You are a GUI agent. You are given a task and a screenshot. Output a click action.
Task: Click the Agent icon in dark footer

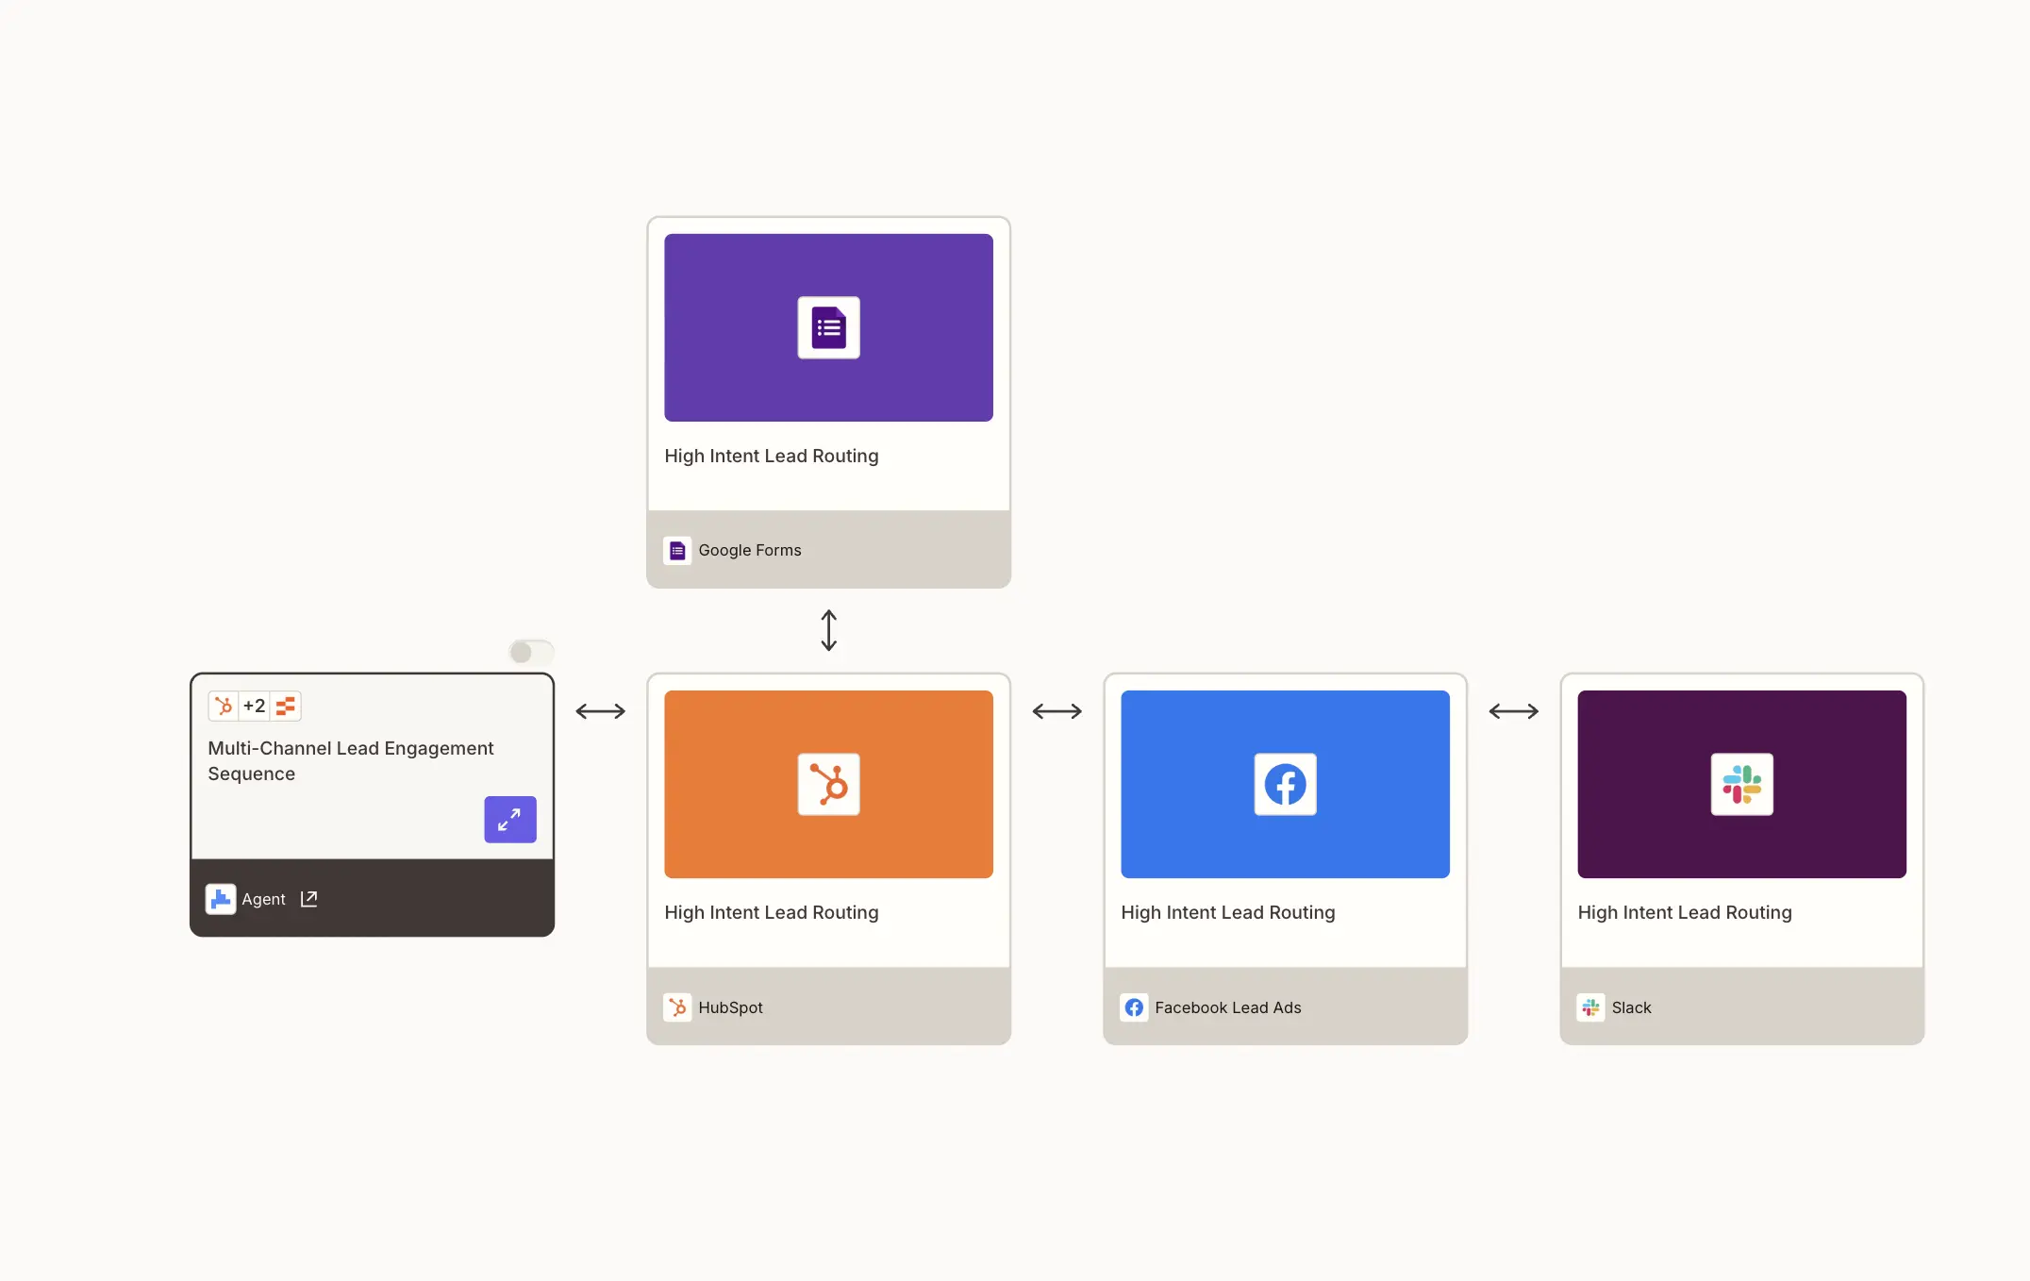point(221,899)
